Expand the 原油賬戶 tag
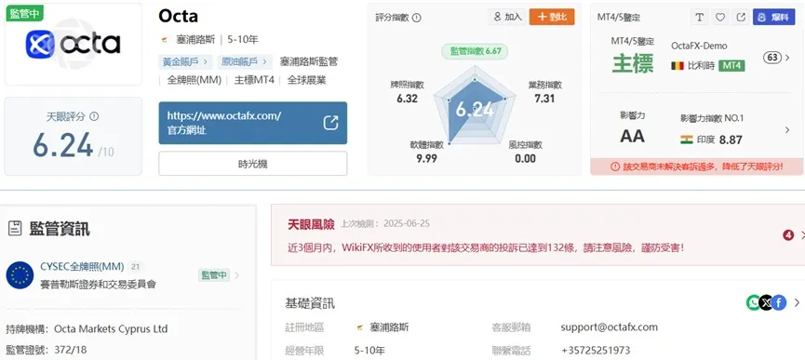Image resolution: width=805 pixels, height=360 pixels. click(x=245, y=62)
